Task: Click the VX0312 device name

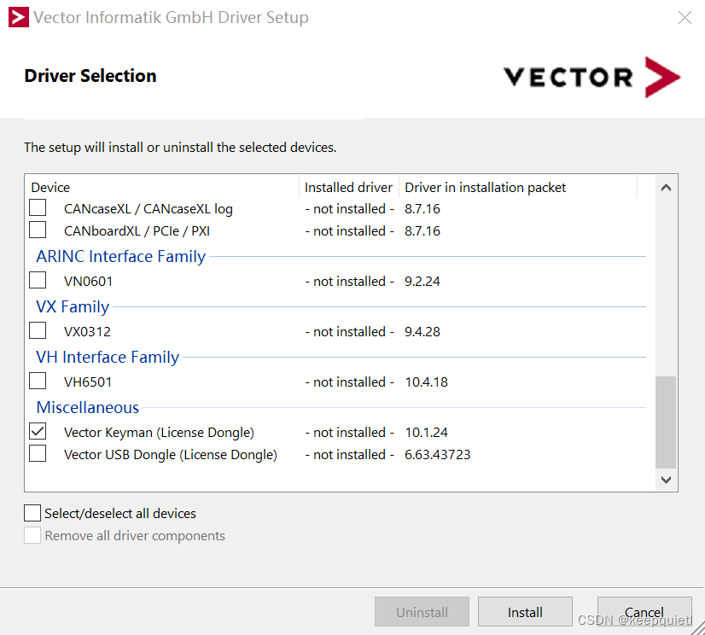Action: tap(87, 331)
